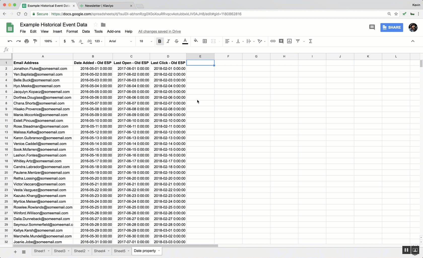Open the Text color picker
This screenshot has width=423, height=258.
[185, 41]
